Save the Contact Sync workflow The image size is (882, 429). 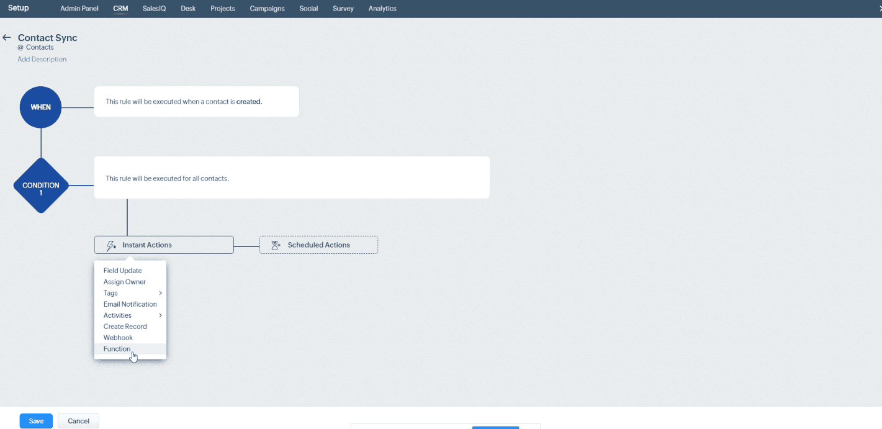click(x=35, y=420)
